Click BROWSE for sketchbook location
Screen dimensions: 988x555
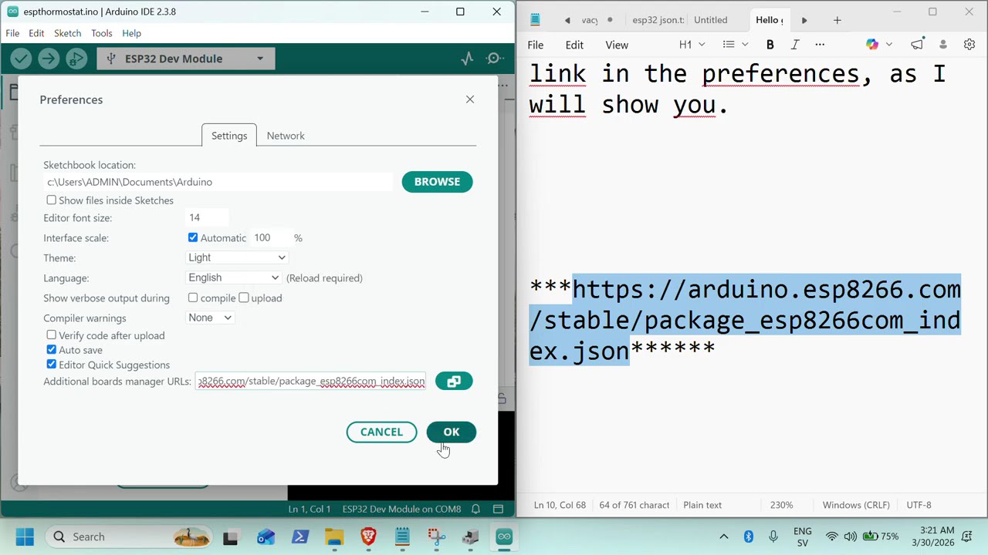[x=437, y=182]
